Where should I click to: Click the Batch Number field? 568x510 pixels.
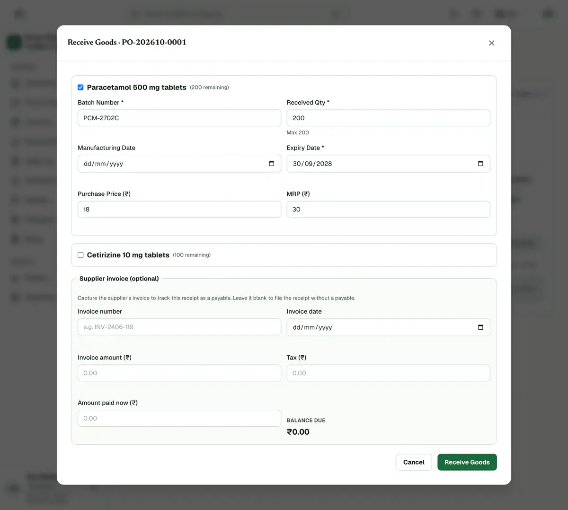click(179, 118)
